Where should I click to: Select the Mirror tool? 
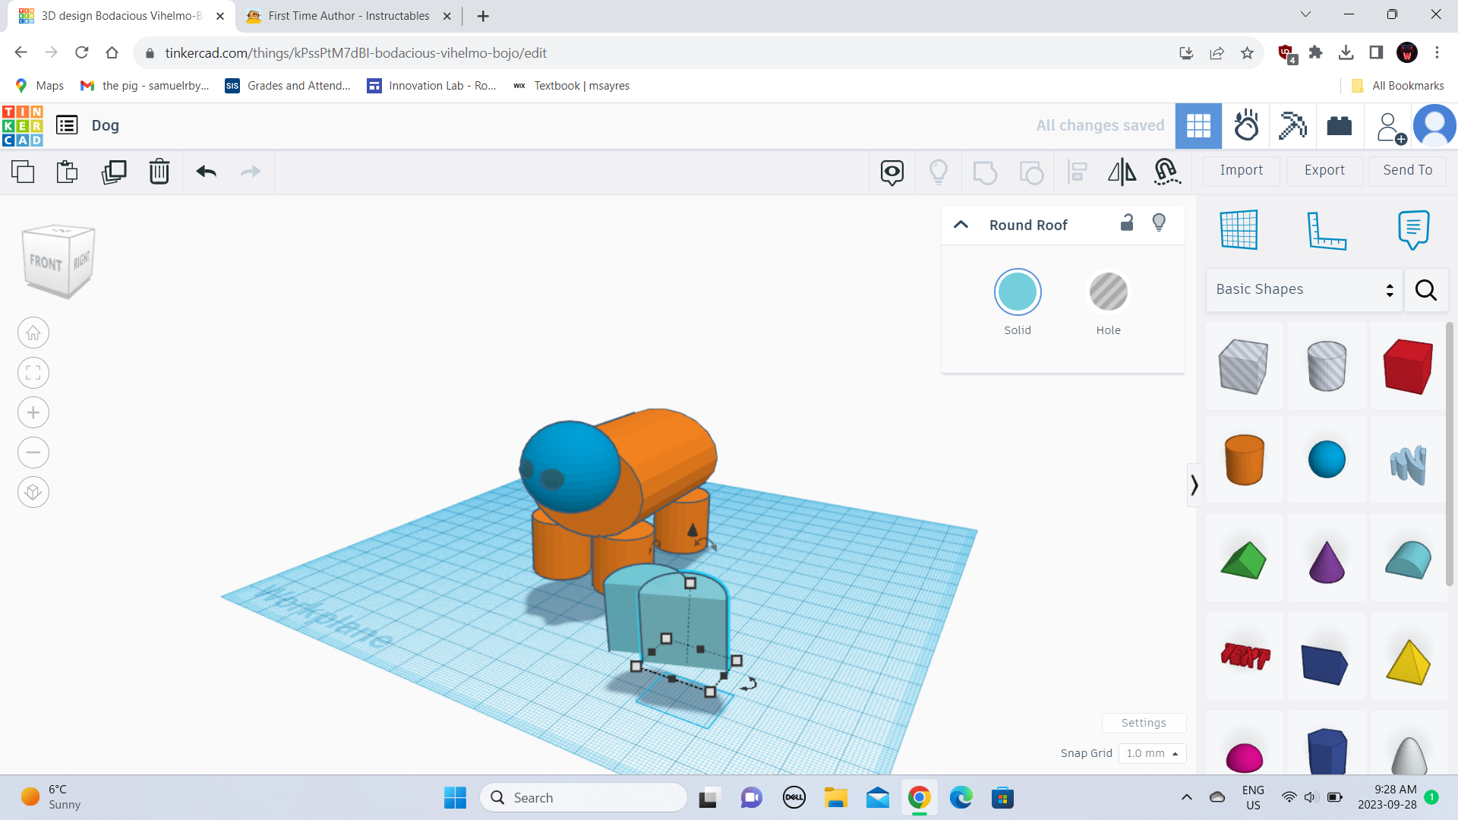(x=1122, y=172)
